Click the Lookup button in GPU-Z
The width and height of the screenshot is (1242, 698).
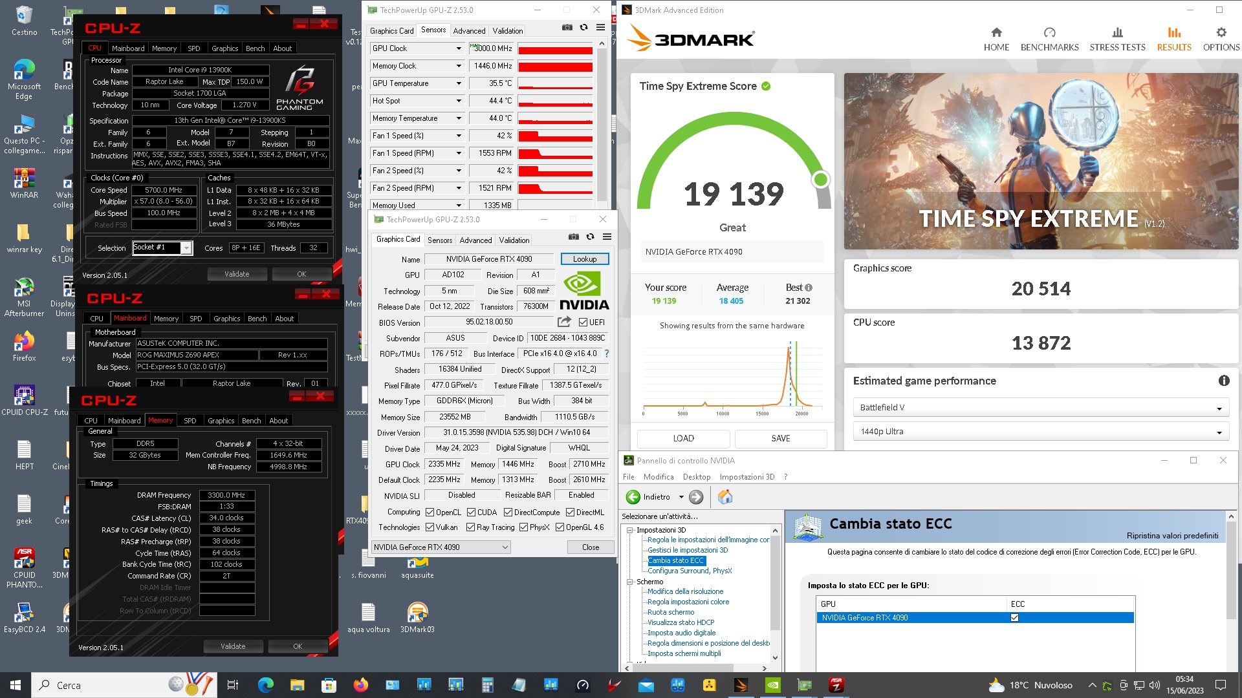pos(585,259)
